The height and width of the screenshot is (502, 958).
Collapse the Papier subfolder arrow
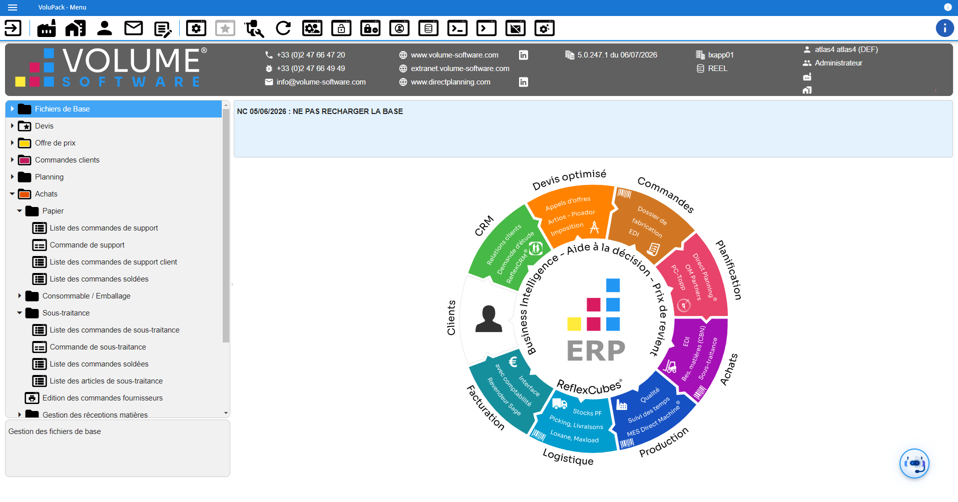tap(20, 211)
